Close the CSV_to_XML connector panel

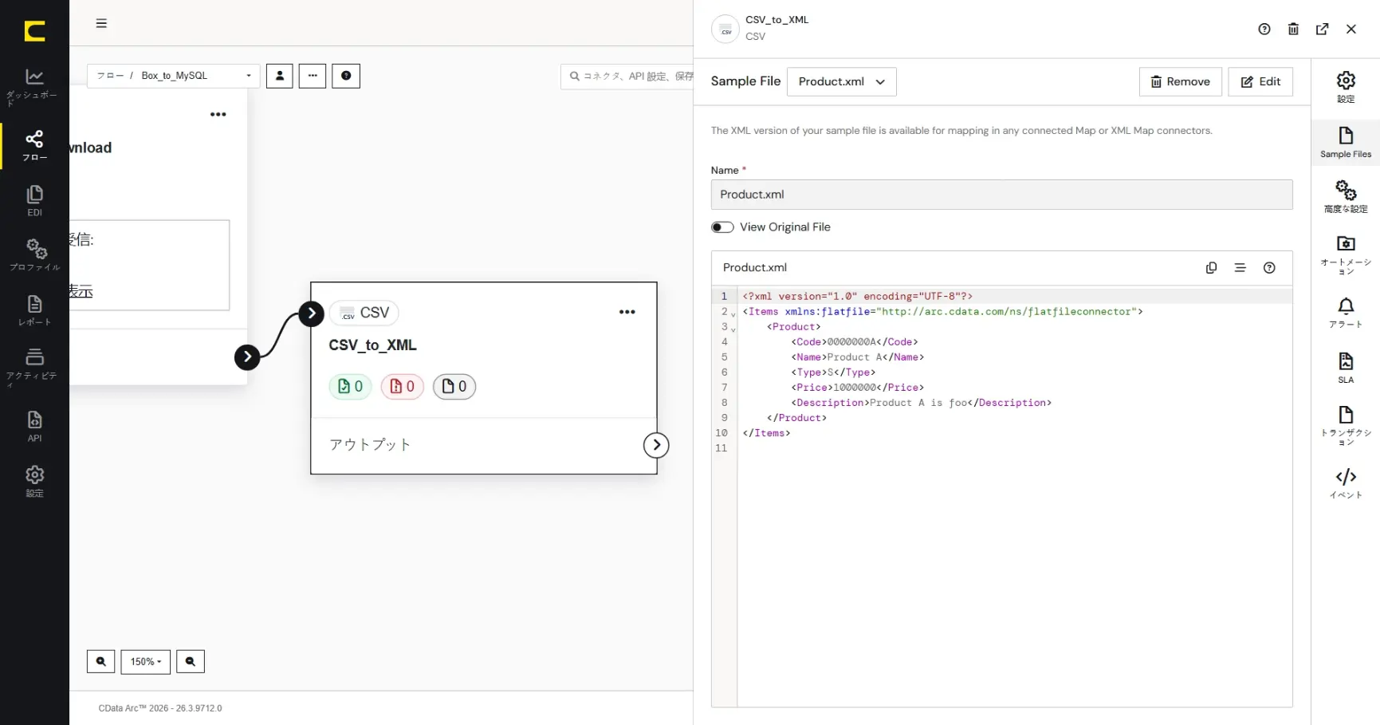(1351, 30)
